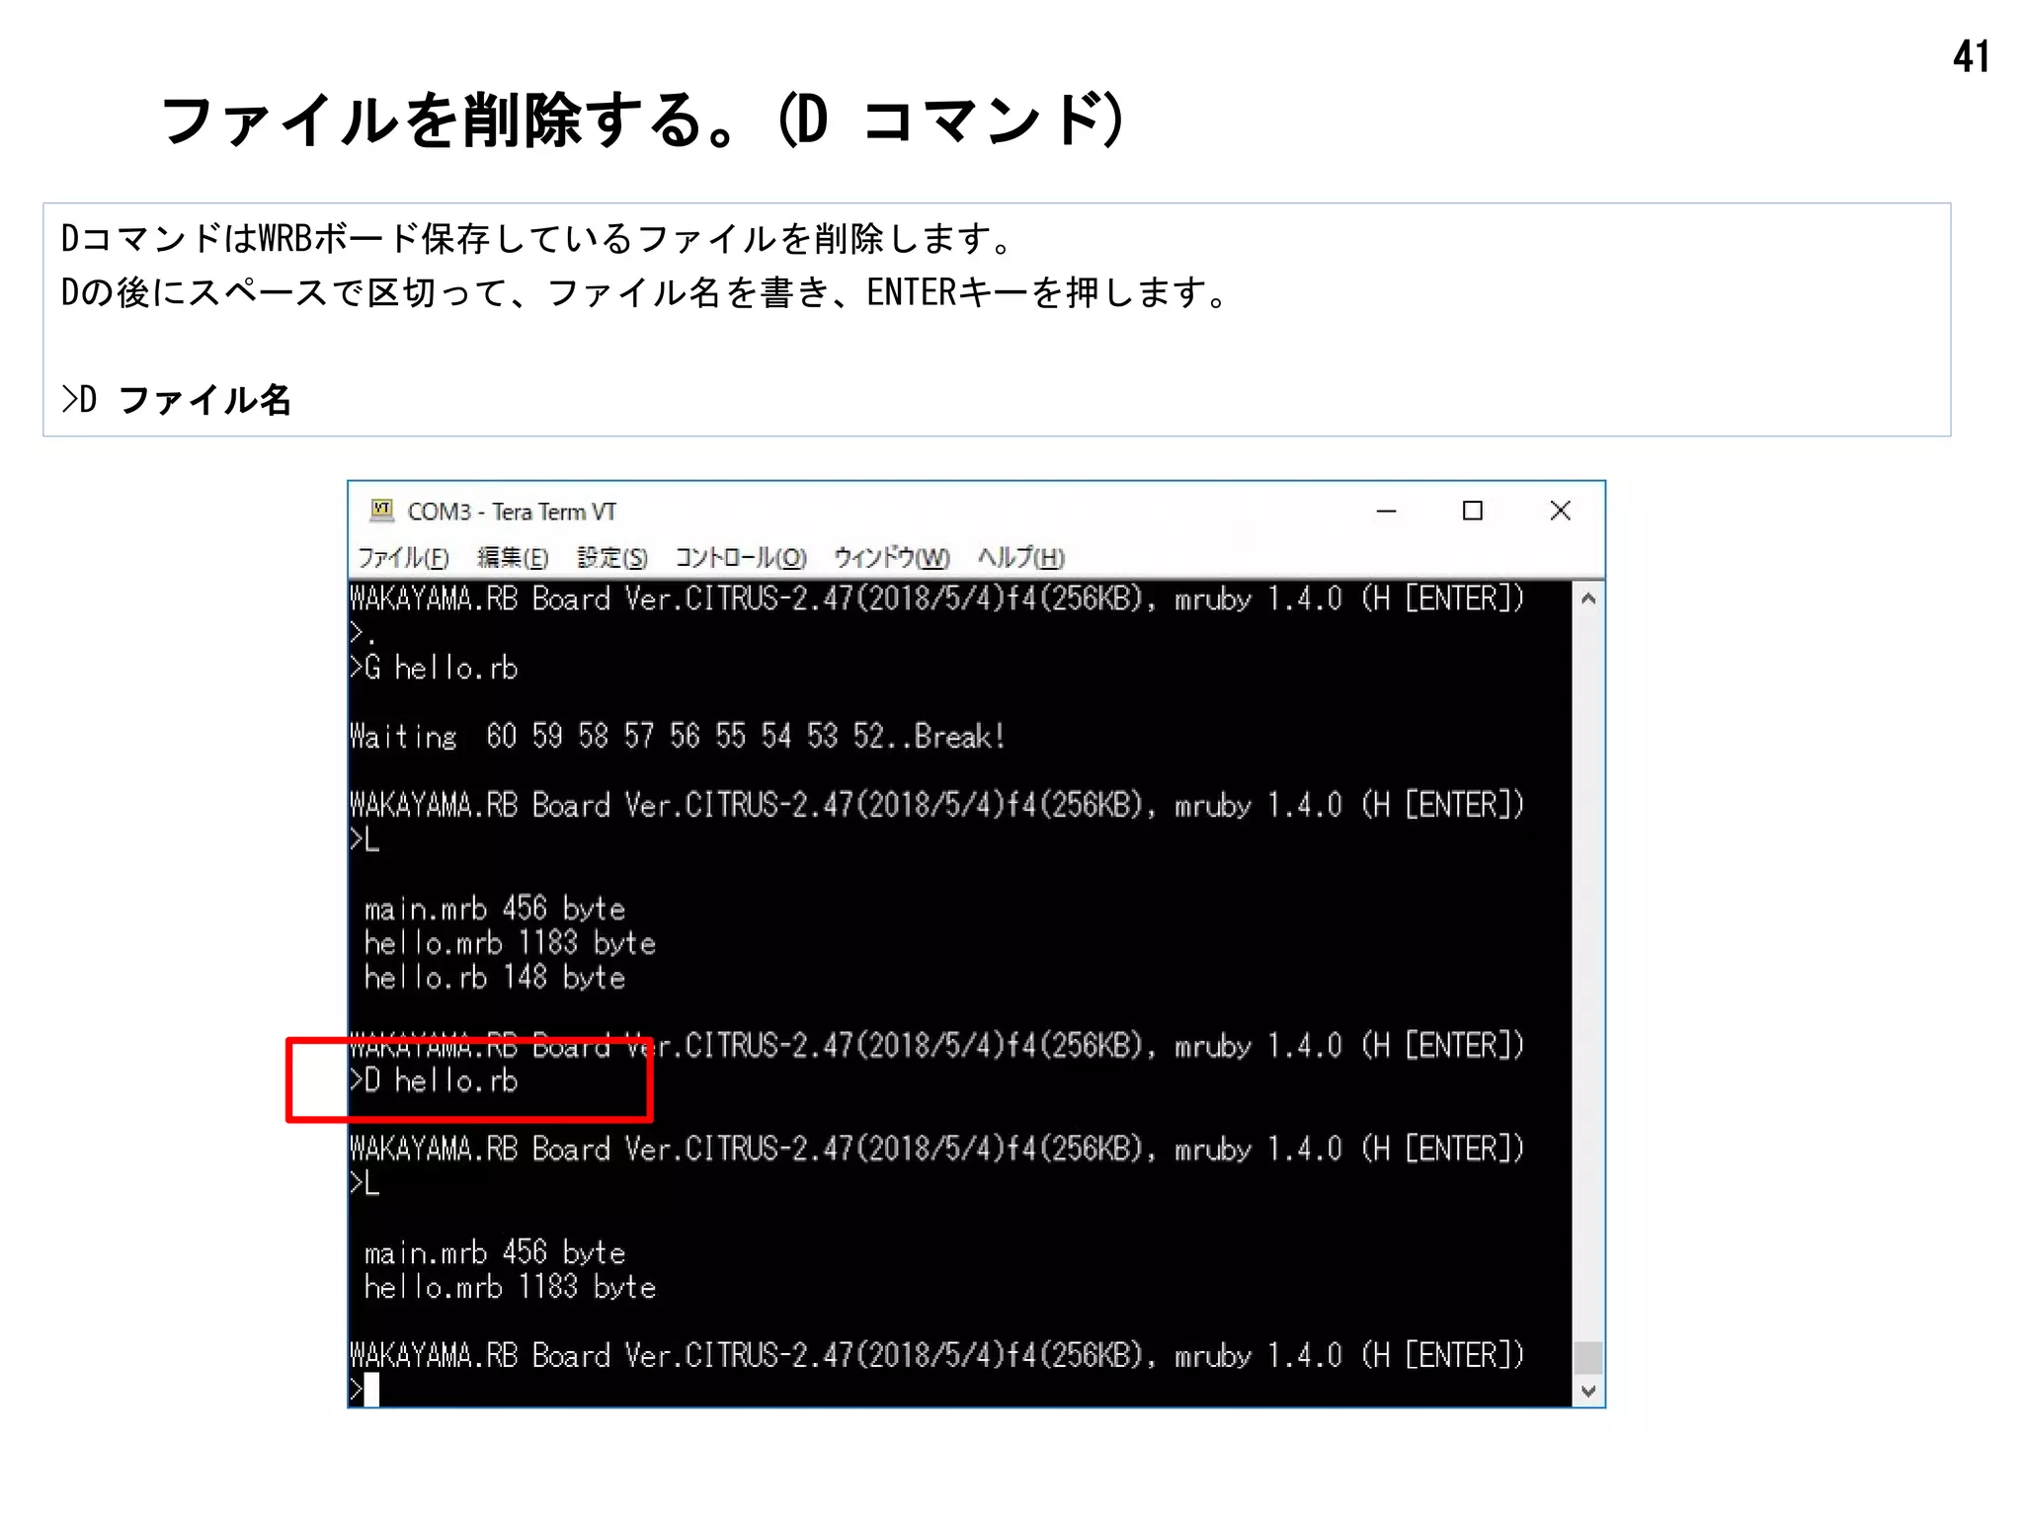Click the COM3 - Tera Term VT title

coord(512,512)
